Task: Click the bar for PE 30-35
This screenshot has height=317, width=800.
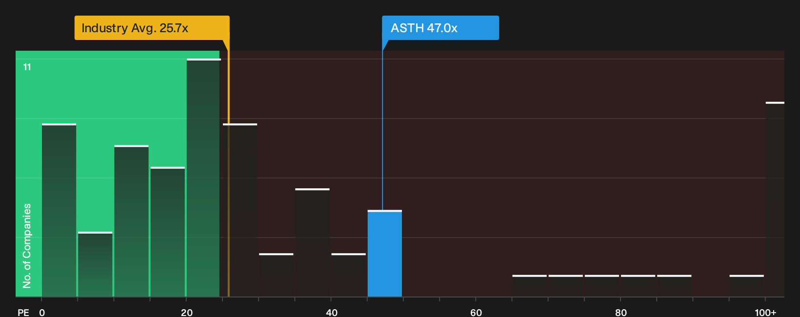Action: coord(276,275)
